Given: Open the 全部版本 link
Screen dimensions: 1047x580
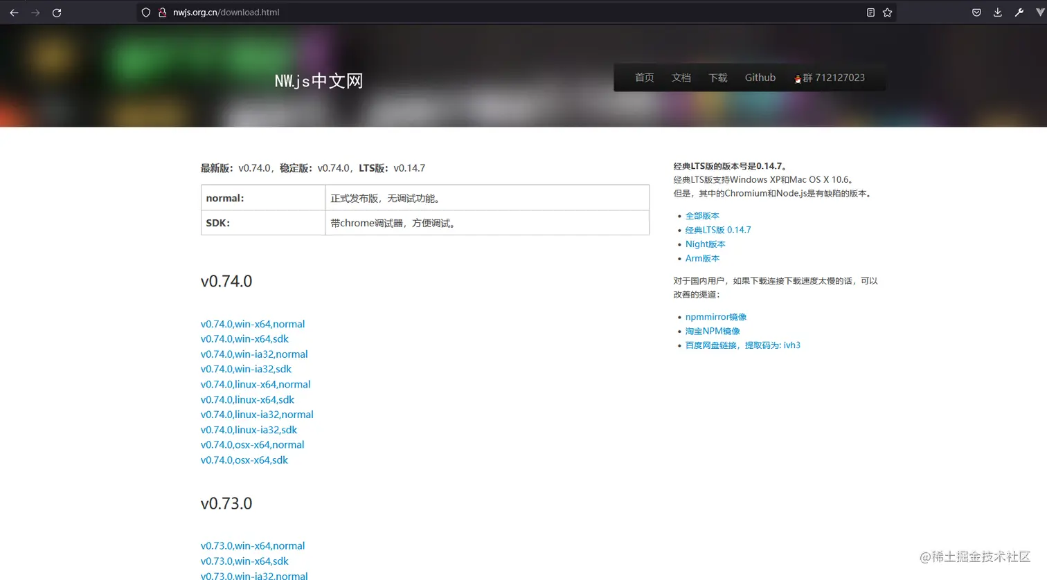Looking at the screenshot, I should pyautogui.click(x=702, y=215).
